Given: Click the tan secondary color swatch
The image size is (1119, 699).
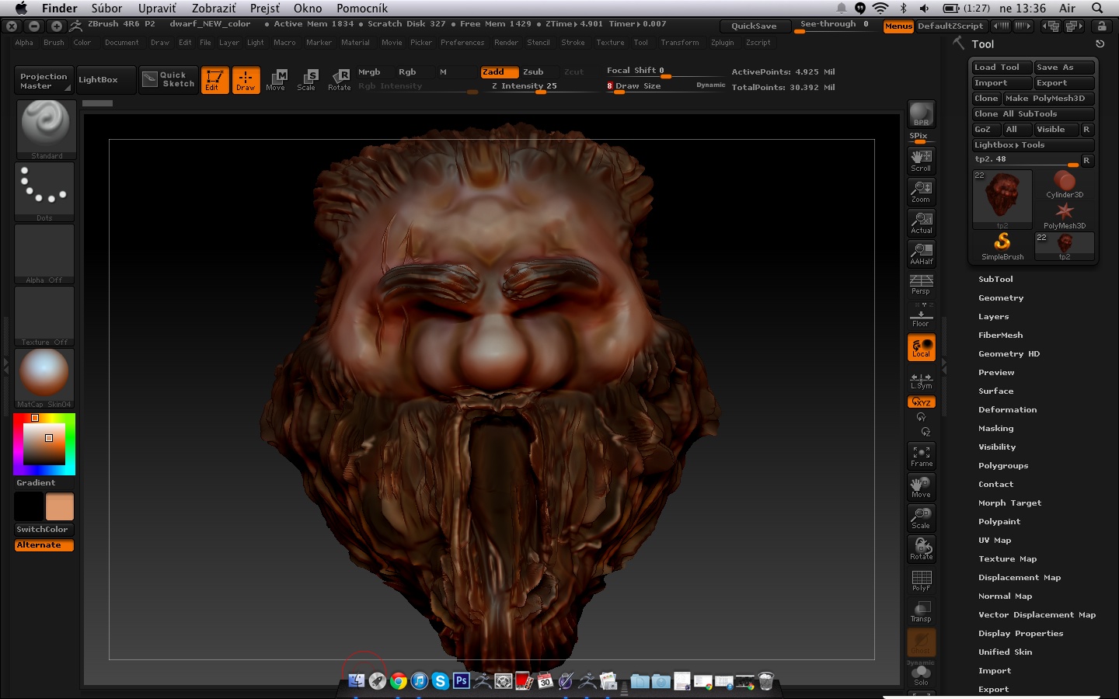Looking at the screenshot, I should coord(60,506).
